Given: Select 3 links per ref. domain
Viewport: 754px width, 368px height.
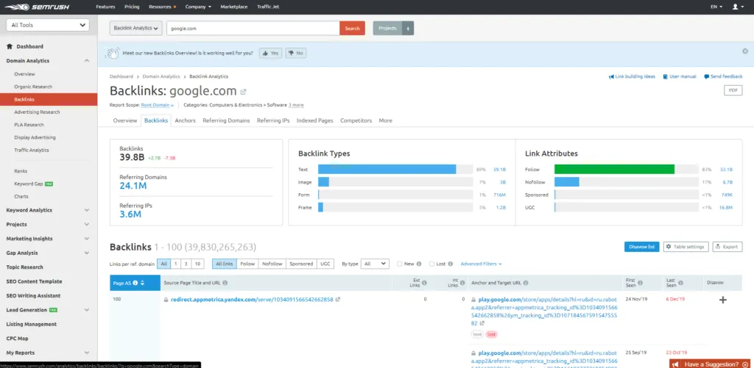Looking at the screenshot, I should 186,264.
